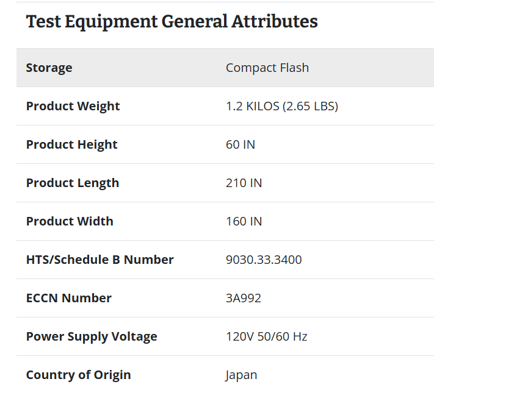Select the Power Supply Voltage label
Image resolution: width=506 pixels, height=415 pixels.
click(92, 336)
